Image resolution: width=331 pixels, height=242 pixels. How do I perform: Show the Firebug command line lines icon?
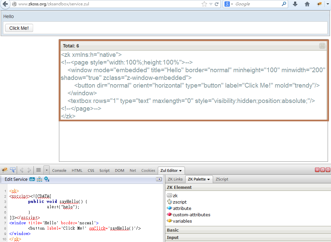[39, 170]
